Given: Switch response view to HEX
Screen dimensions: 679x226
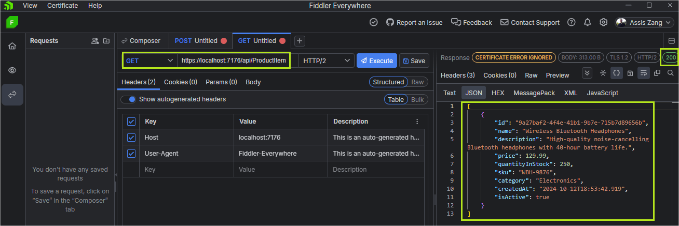Looking at the screenshot, I should tap(498, 93).
